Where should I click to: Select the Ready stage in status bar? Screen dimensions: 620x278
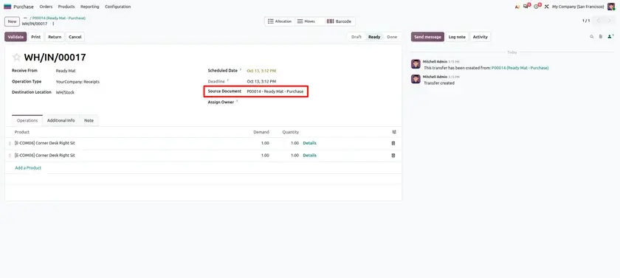pyautogui.click(x=374, y=37)
